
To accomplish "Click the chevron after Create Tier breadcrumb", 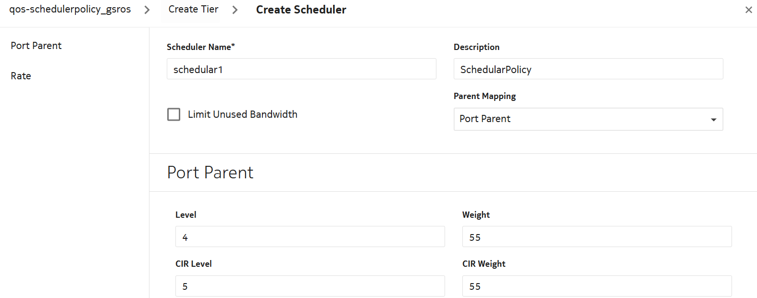I will click(x=235, y=10).
